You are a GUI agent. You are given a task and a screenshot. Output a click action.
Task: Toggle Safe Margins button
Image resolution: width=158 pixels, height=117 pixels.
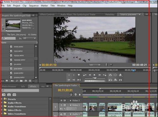(x=115, y=75)
